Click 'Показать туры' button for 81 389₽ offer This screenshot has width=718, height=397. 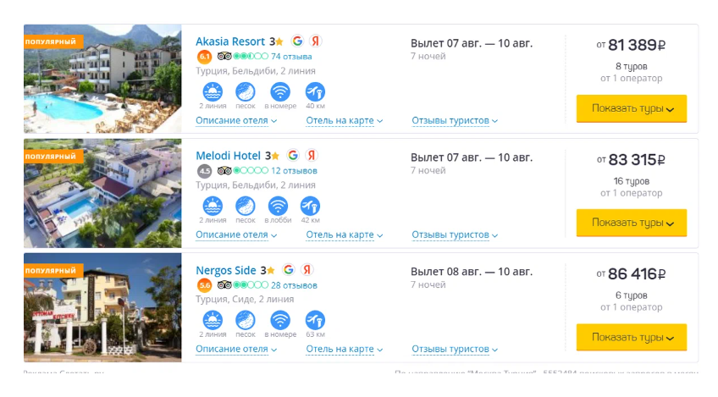coord(632,108)
